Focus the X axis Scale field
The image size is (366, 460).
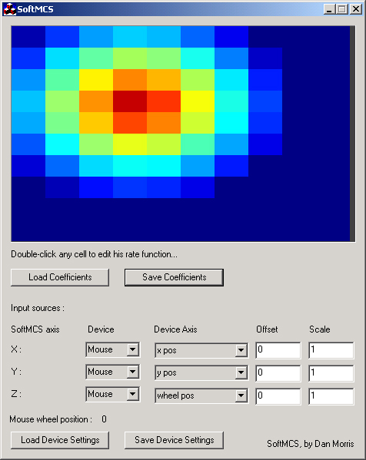click(x=331, y=350)
